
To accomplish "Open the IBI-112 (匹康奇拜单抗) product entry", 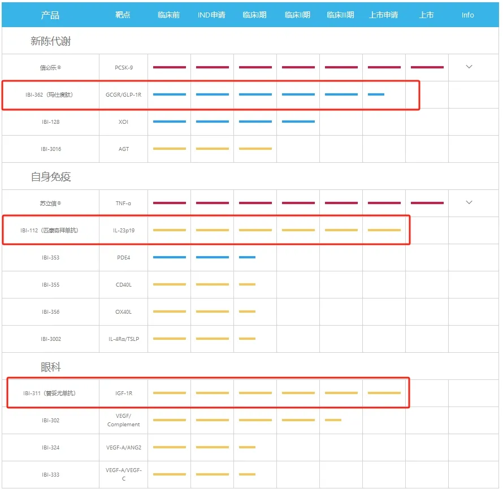I will pos(49,231).
